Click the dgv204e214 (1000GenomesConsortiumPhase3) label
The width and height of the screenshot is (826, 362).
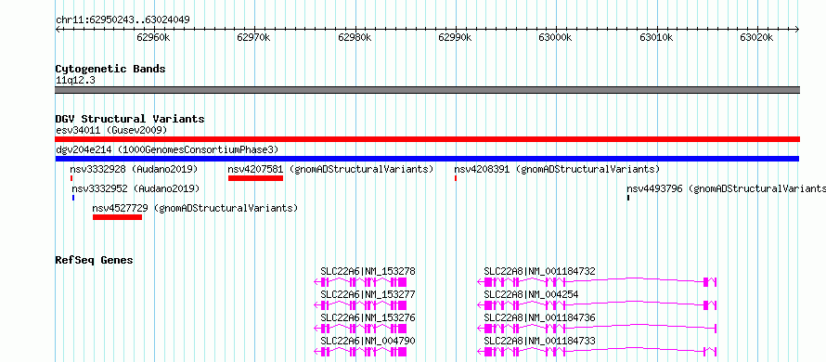pos(167,149)
